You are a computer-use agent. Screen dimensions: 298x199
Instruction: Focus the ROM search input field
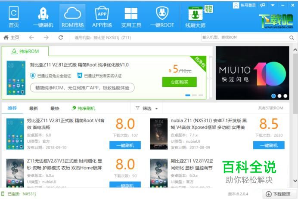click(x=245, y=37)
